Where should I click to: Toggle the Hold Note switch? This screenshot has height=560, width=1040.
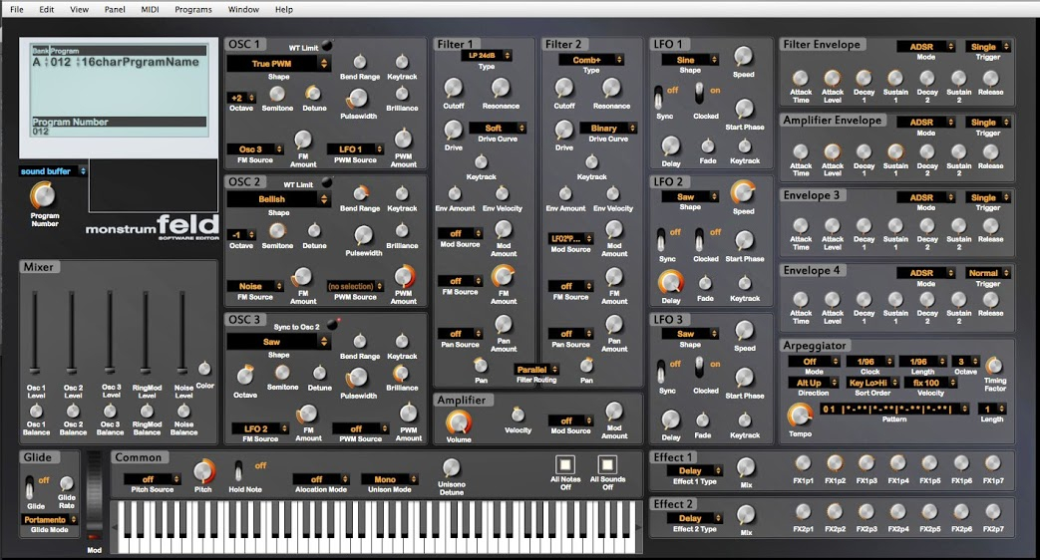click(237, 471)
